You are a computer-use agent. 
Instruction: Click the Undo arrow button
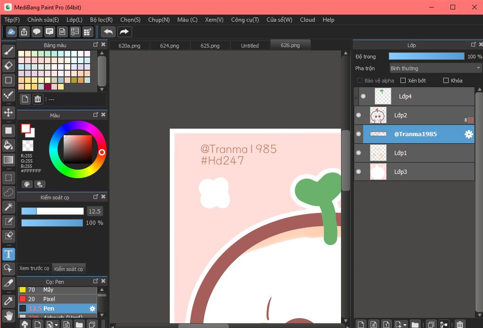pyautogui.click(x=108, y=32)
